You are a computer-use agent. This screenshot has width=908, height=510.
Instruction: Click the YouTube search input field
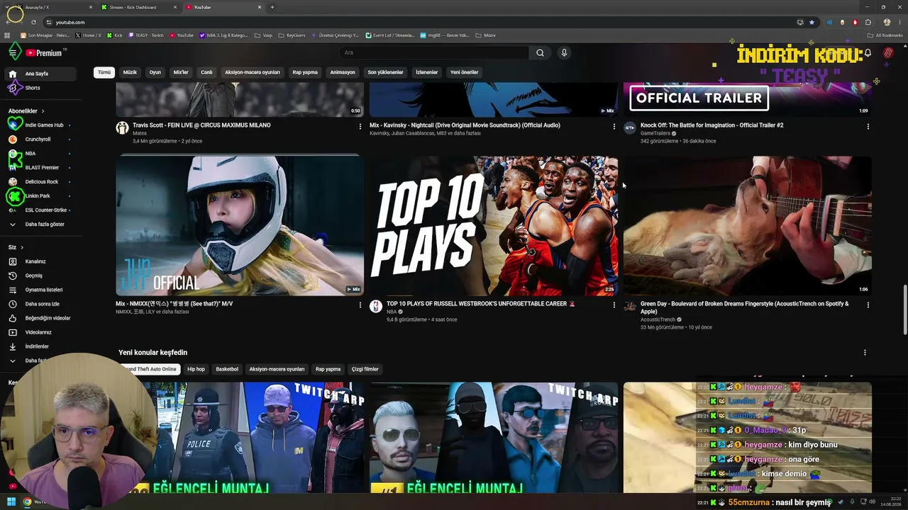click(433, 52)
